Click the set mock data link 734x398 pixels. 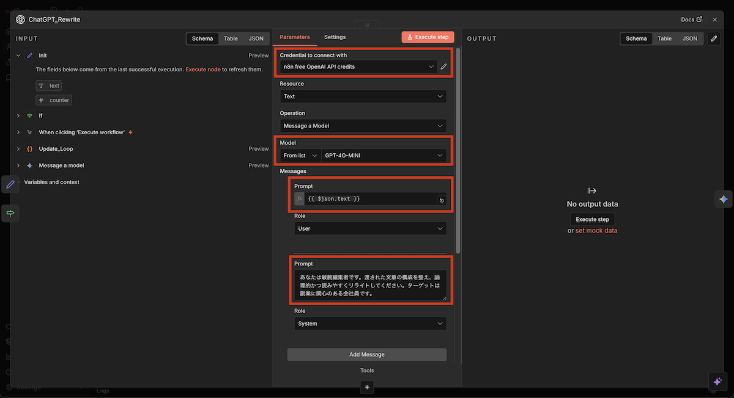pos(596,231)
